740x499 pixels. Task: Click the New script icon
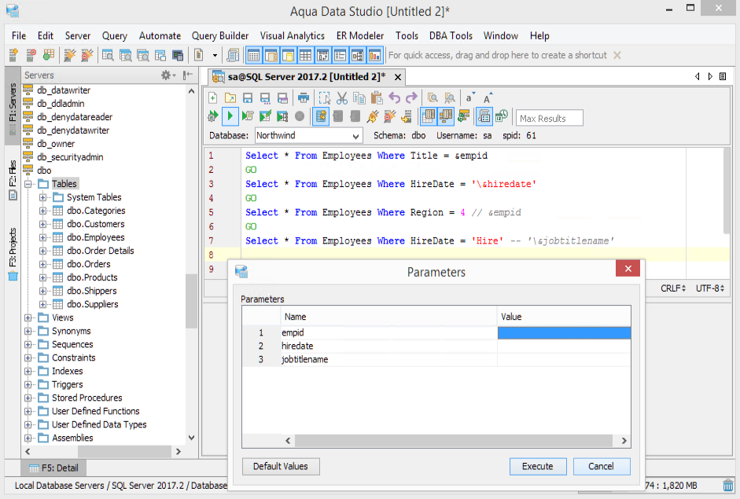(x=212, y=98)
